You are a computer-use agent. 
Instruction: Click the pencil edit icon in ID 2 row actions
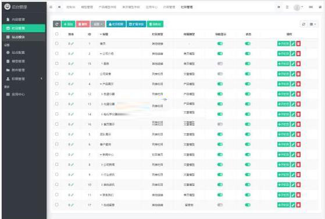[293, 54]
